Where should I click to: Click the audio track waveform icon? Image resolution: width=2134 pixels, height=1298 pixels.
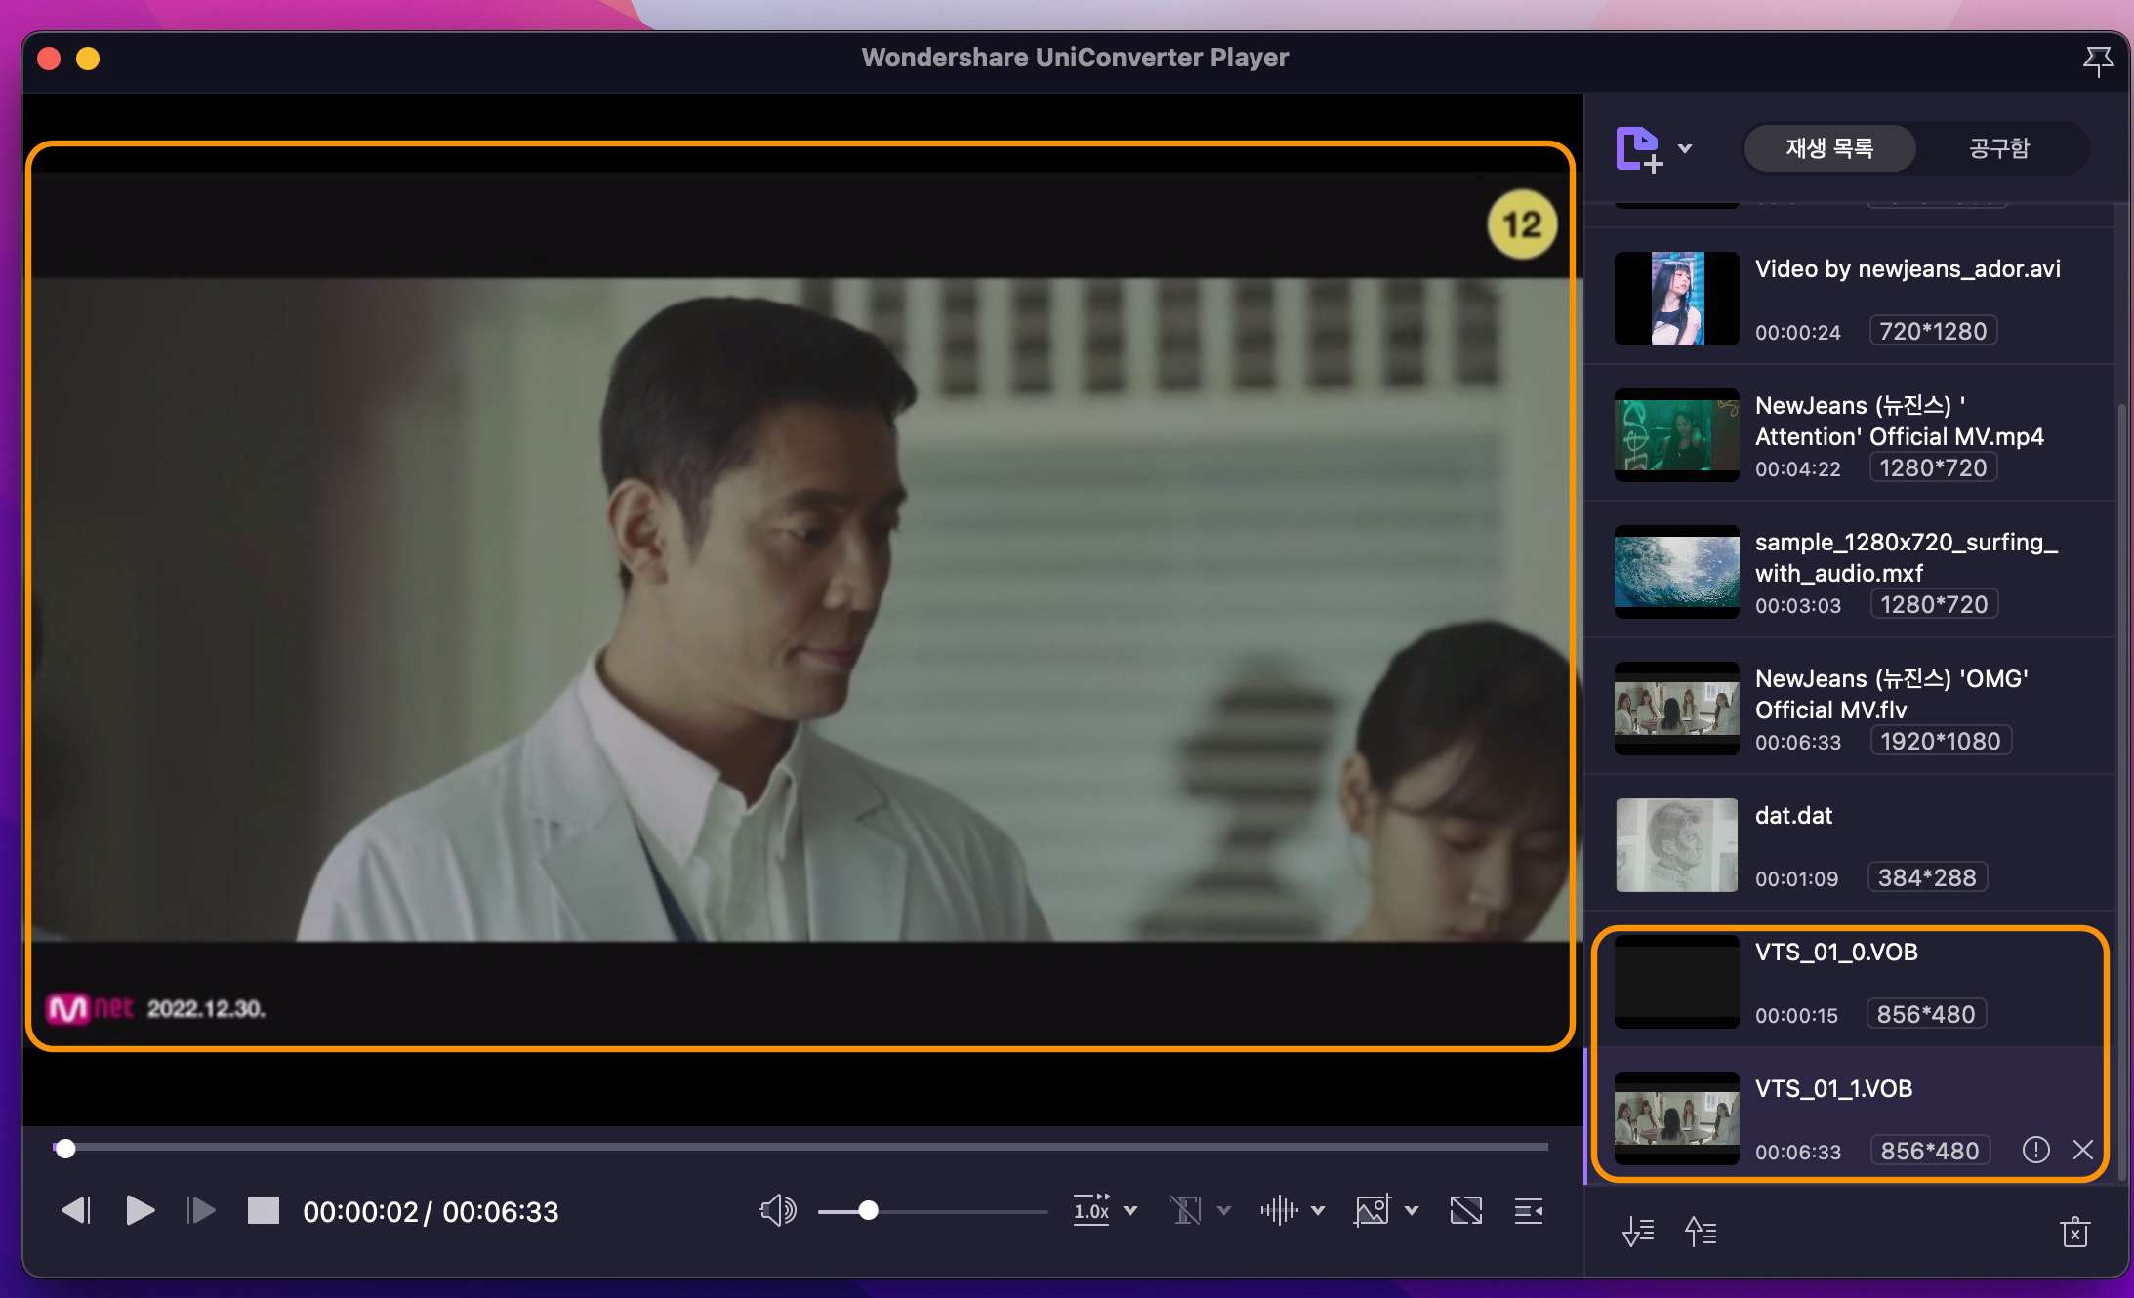click(x=1279, y=1211)
